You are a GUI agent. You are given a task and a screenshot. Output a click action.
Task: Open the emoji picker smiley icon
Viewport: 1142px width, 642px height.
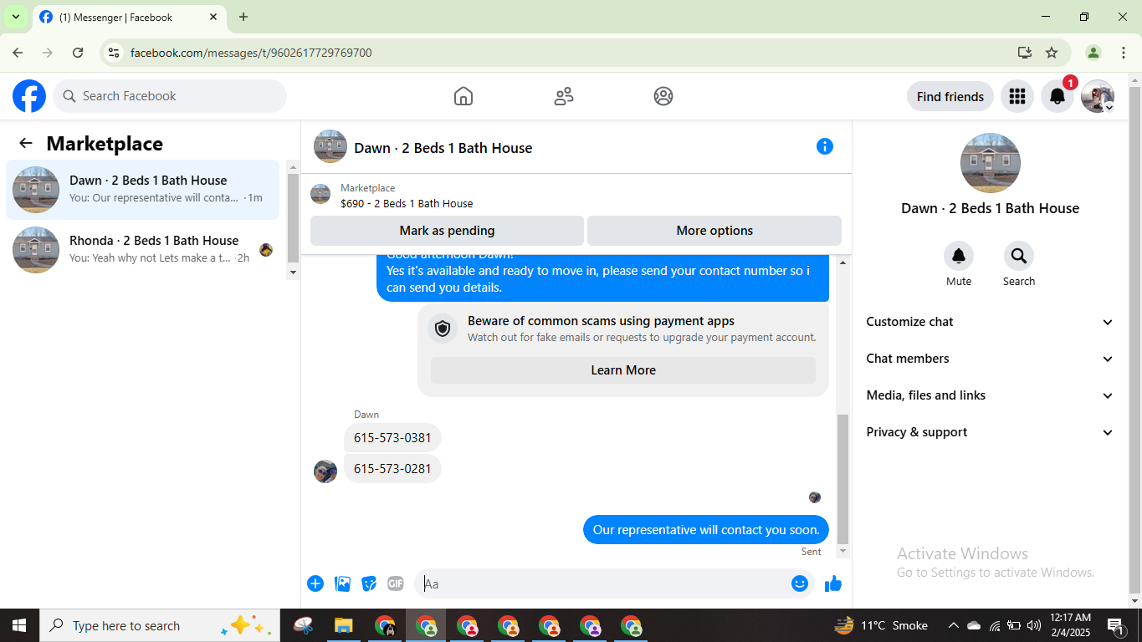[x=800, y=583]
